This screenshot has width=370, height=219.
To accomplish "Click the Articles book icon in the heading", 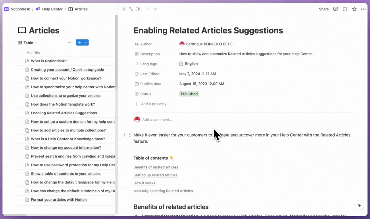I will (22, 30).
